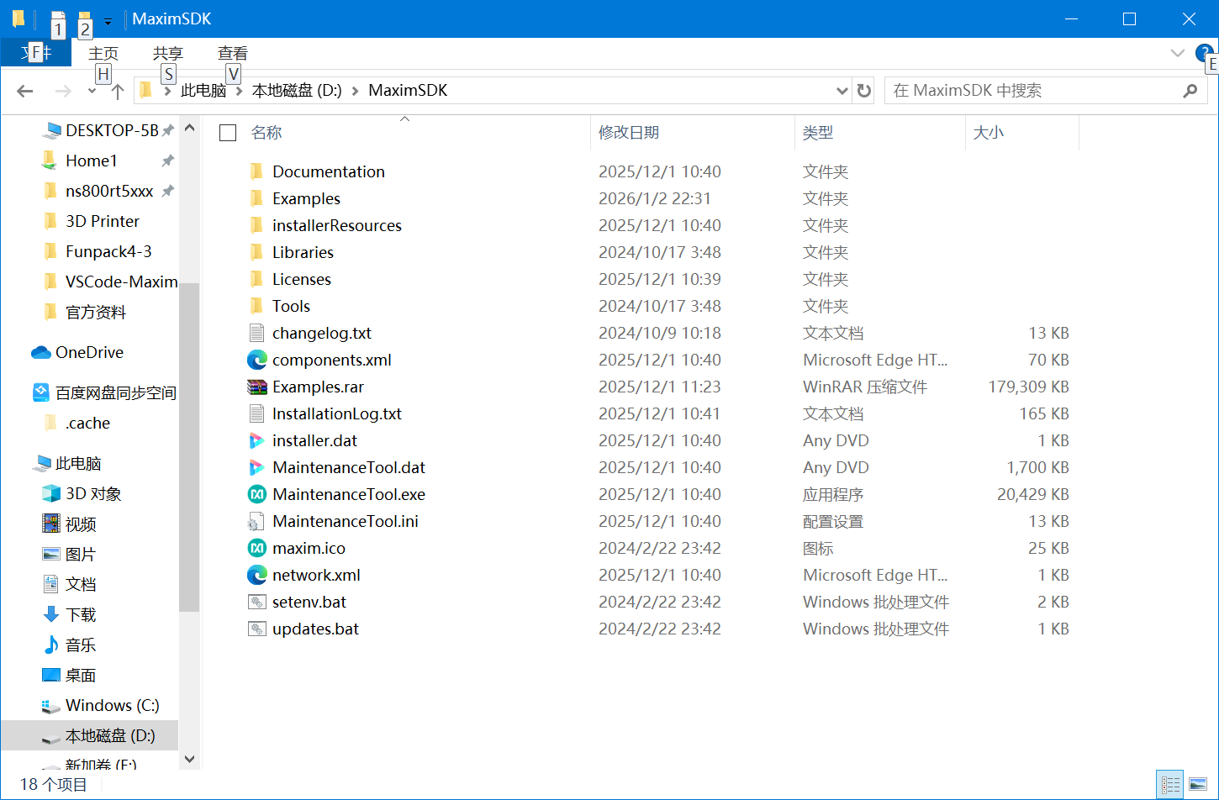Navigate up one level with the up arrow
Image resolution: width=1219 pixels, height=800 pixels.
click(x=117, y=91)
